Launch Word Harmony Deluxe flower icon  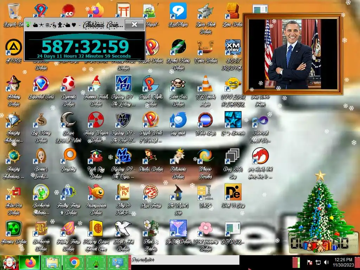(205, 228)
